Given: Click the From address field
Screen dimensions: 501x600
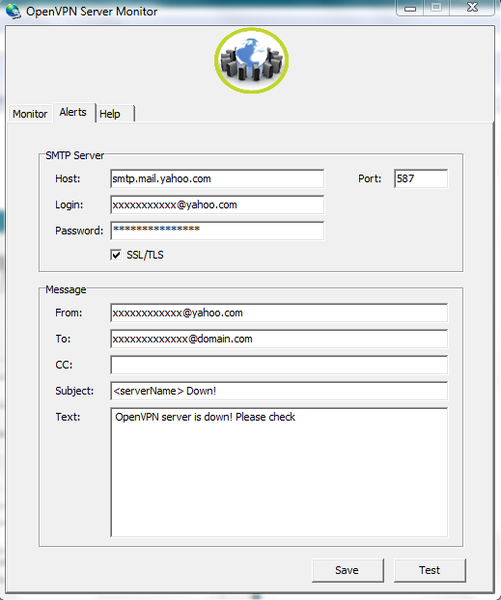Looking at the screenshot, I should click(x=279, y=313).
